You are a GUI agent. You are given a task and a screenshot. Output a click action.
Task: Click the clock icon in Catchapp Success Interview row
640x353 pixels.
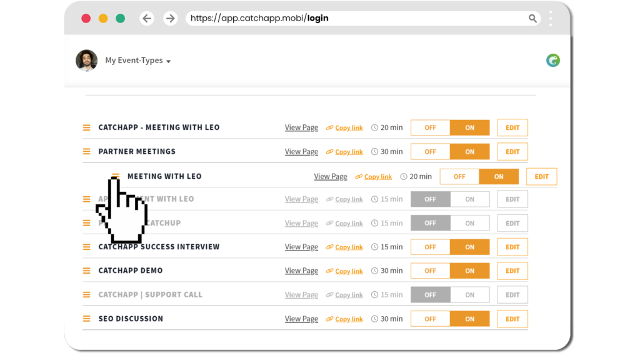pos(374,247)
